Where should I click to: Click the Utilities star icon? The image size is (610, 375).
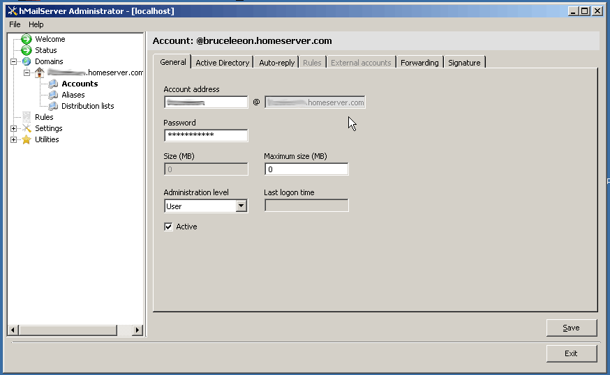point(27,139)
